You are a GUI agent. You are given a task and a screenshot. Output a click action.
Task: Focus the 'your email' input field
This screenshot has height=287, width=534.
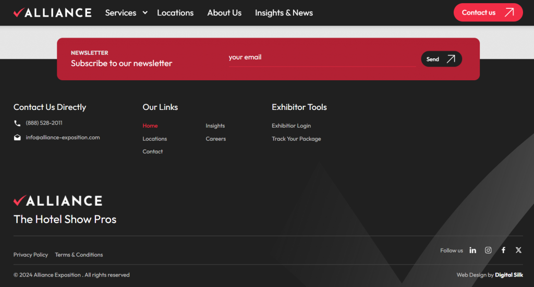click(322, 57)
